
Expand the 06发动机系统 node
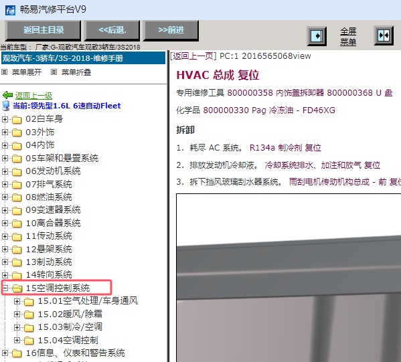(x=5, y=171)
